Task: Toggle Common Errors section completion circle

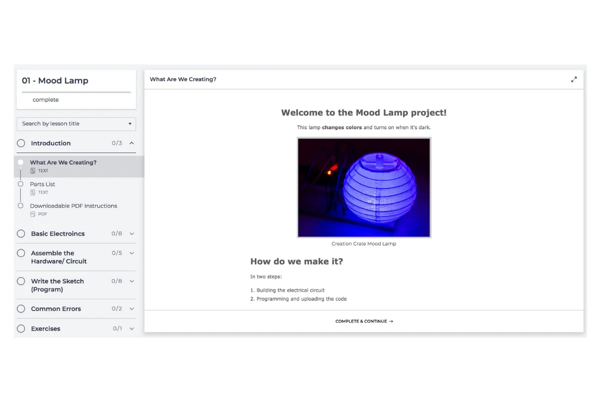Action: tap(21, 308)
